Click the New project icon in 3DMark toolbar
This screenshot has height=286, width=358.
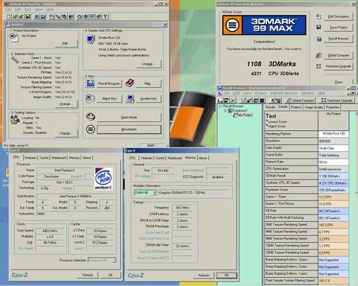point(8,16)
